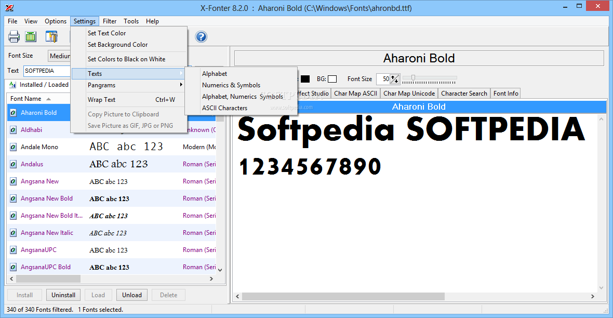Close the open Settings menu
The height and width of the screenshot is (318, 613).
coord(85,21)
